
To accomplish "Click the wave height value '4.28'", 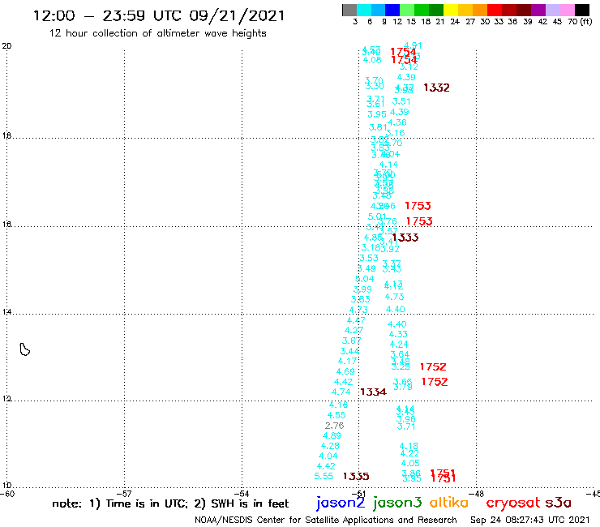I will click(330, 446).
